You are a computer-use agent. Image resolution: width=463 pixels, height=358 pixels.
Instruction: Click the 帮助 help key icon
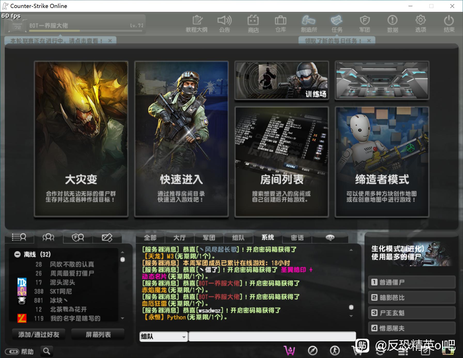coord(19,352)
